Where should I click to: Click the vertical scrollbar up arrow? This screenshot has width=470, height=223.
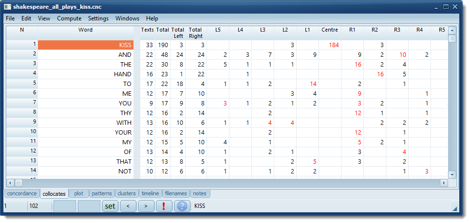point(451,30)
